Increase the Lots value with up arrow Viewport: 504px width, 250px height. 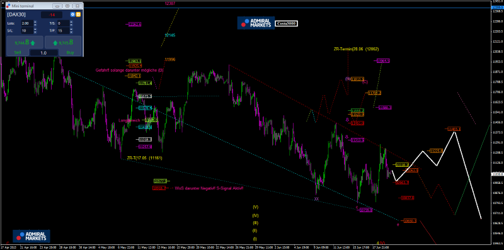[x=35, y=22]
